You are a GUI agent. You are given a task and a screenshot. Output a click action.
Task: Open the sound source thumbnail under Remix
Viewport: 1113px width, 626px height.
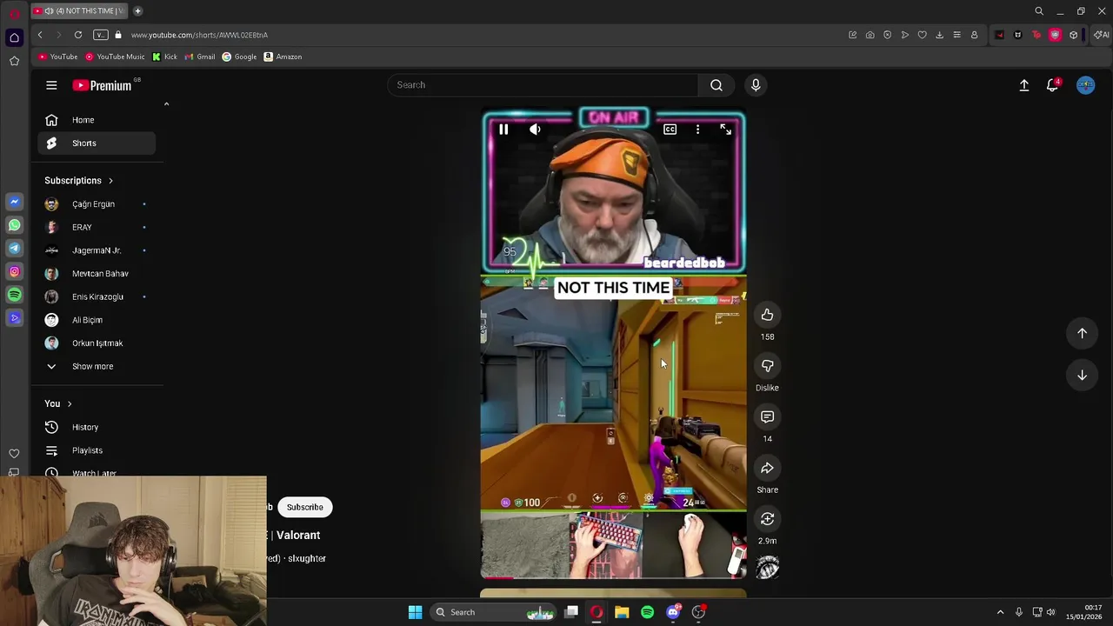click(767, 568)
